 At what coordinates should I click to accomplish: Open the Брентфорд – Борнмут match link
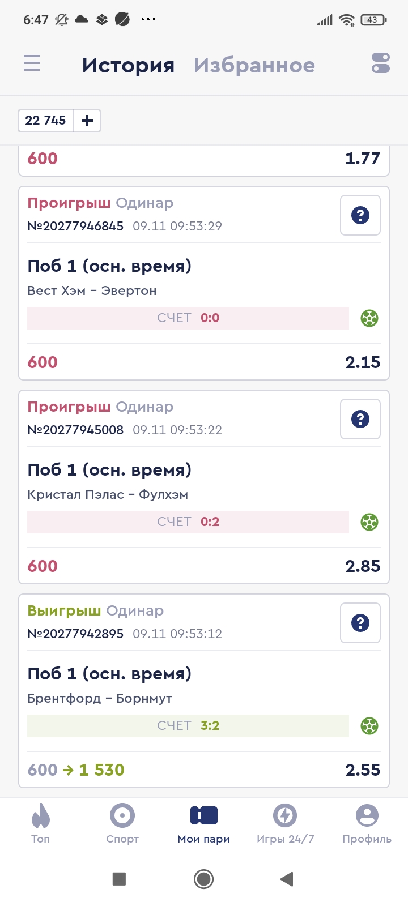point(100,698)
